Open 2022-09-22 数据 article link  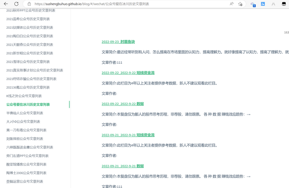[123, 104]
